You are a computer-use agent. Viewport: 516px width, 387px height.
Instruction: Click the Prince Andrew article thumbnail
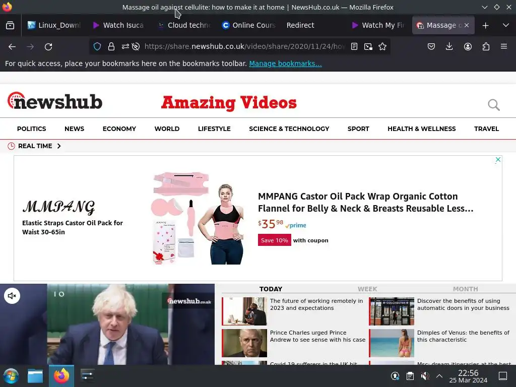coord(244,343)
